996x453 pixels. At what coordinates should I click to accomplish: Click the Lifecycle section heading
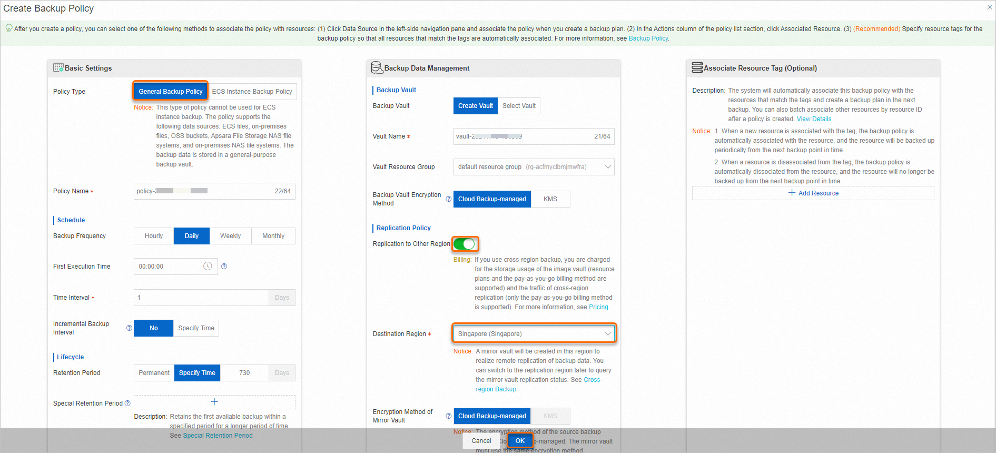71,357
